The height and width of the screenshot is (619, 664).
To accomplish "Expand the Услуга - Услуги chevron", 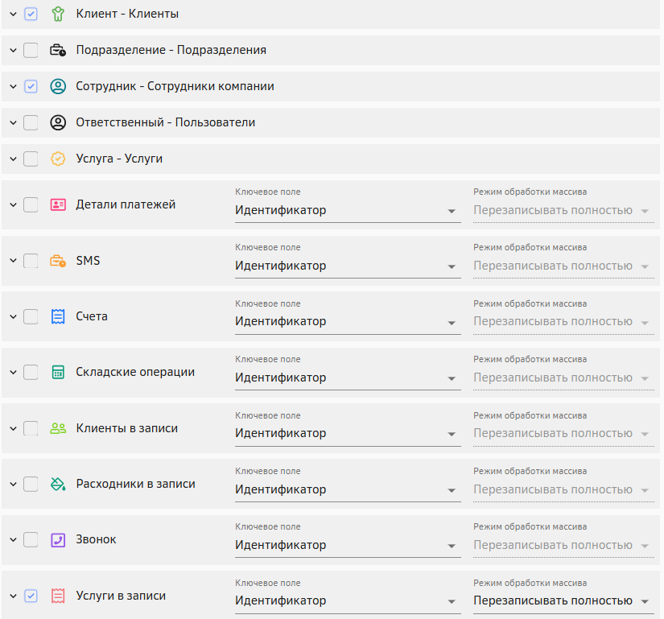I will tap(13, 159).
